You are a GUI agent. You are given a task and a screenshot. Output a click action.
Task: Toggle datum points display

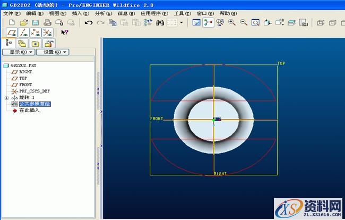point(36,32)
